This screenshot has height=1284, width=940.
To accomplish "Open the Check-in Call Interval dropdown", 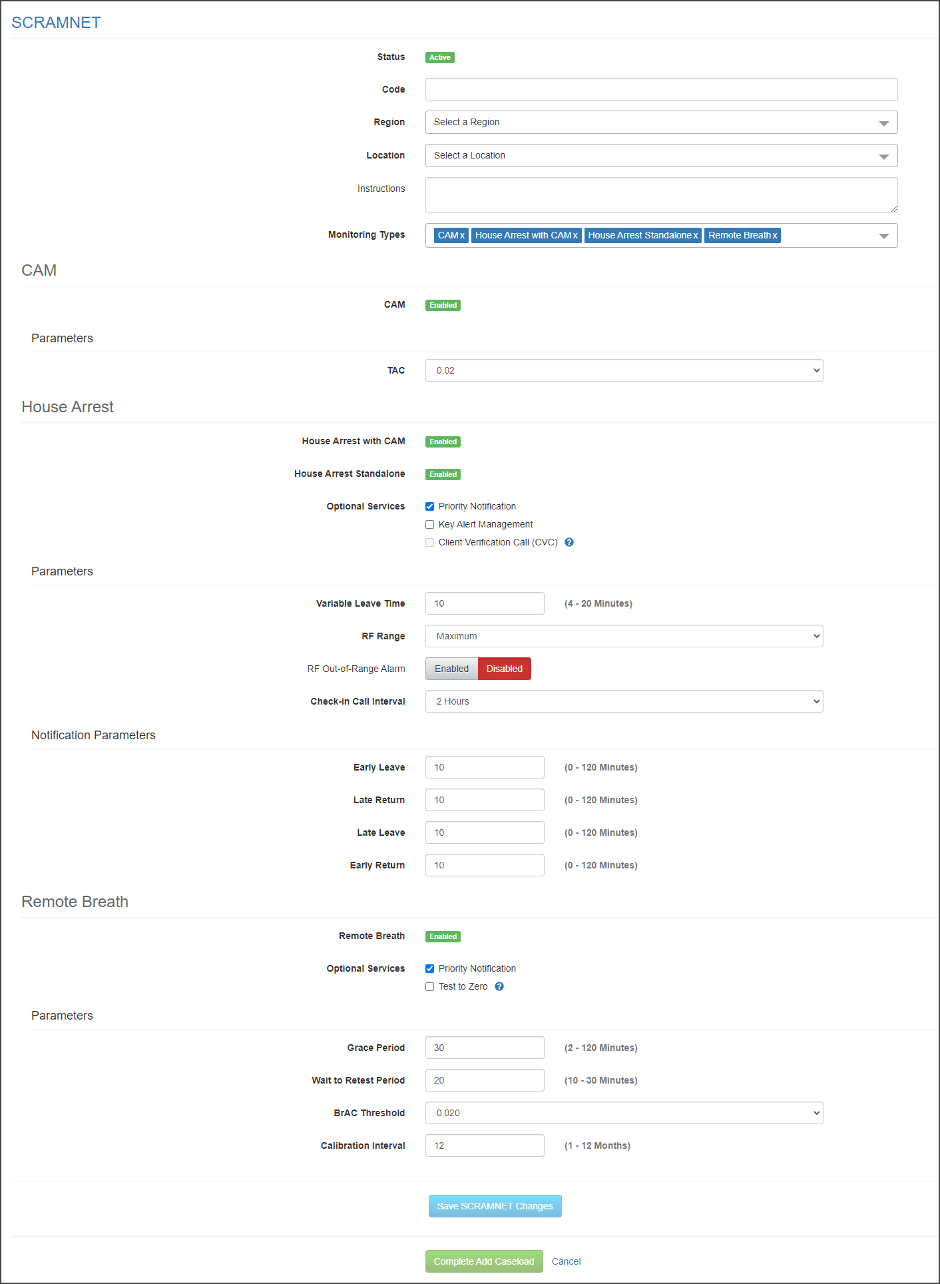I will pyautogui.click(x=624, y=701).
